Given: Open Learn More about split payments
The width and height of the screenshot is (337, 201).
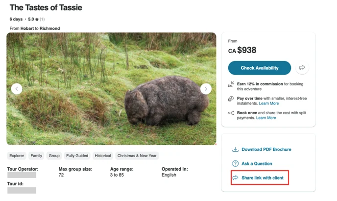Looking at the screenshot, I should point(266,118).
